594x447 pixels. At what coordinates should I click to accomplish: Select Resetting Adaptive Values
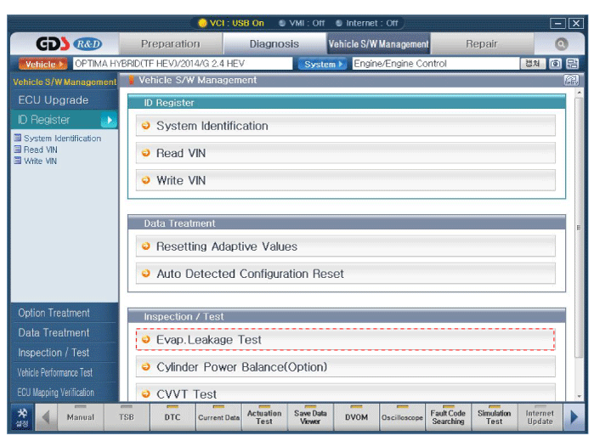[x=345, y=246]
